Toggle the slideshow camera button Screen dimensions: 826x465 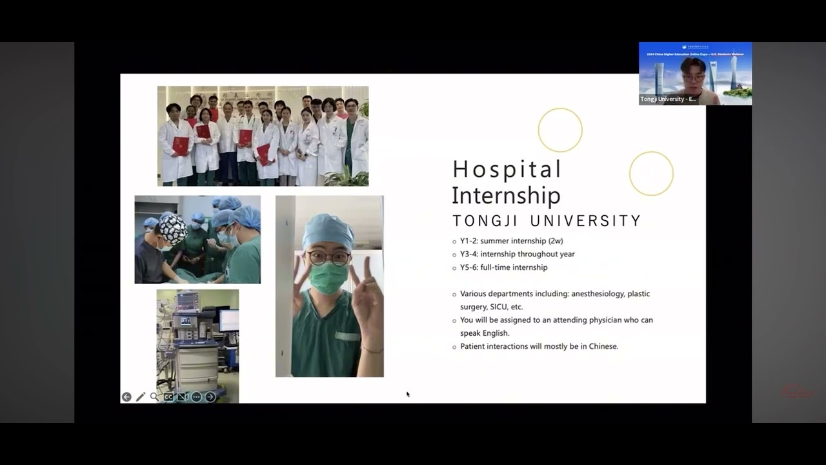pyautogui.click(x=182, y=397)
